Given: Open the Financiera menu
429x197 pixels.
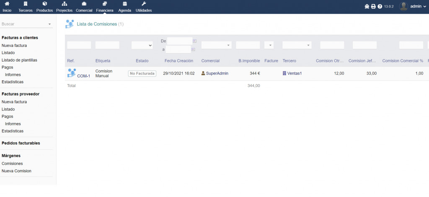Looking at the screenshot, I should coord(104,7).
